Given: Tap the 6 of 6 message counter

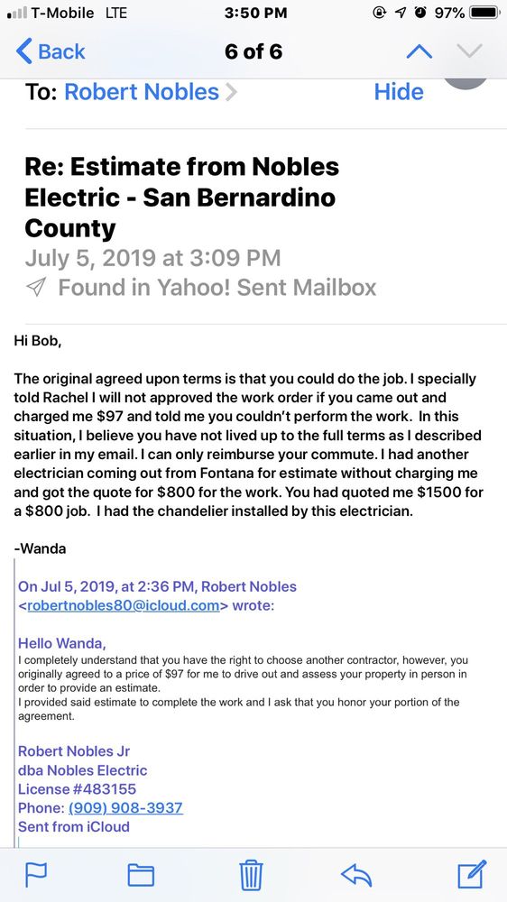Looking at the screenshot, I should tap(253, 51).
